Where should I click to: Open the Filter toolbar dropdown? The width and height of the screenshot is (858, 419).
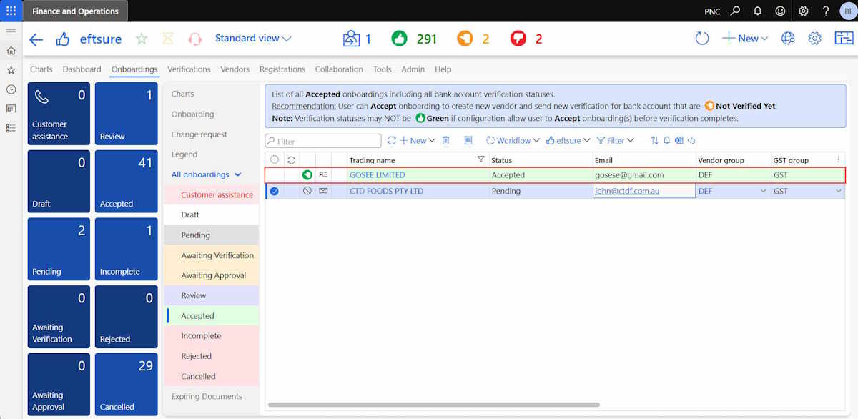pos(616,141)
